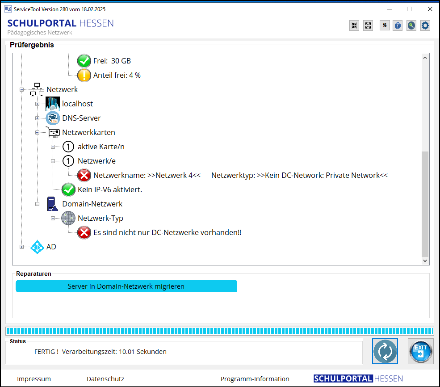Collapse the Domain-Netzwerk node
The width and height of the screenshot is (440, 387).
pos(37,204)
